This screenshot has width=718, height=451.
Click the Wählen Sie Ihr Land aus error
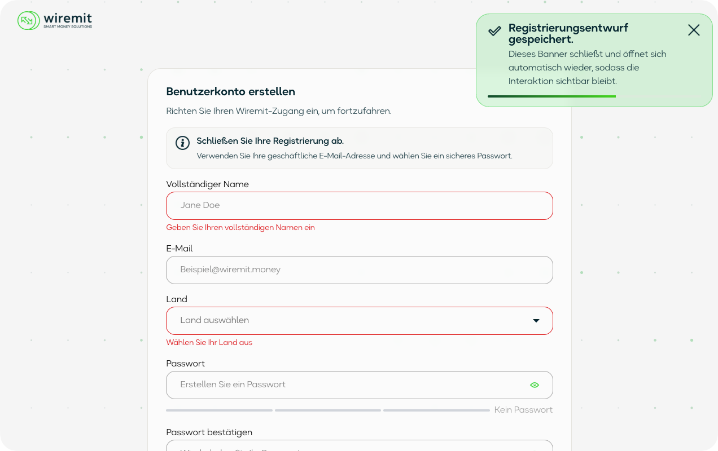click(x=209, y=343)
